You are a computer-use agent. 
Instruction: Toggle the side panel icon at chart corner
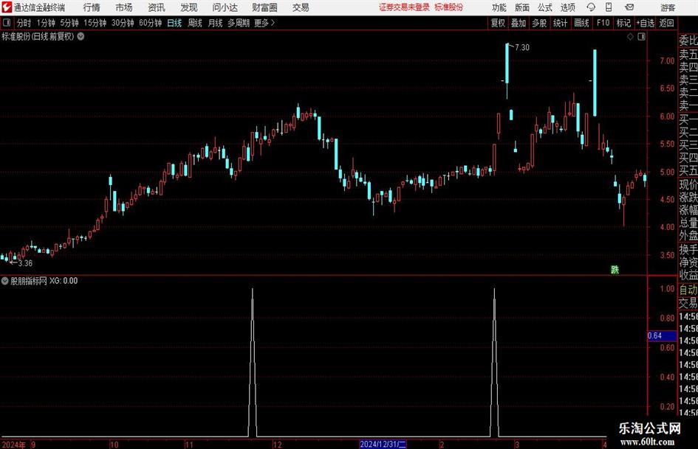641,37
